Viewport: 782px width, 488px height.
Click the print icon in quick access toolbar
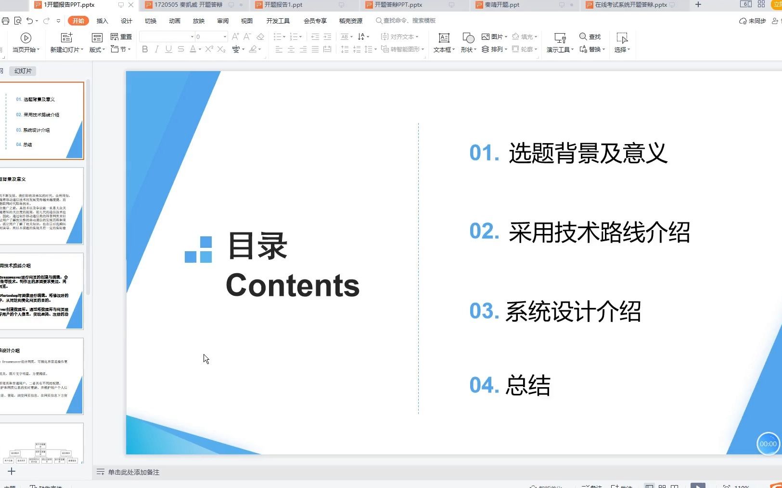coord(5,21)
